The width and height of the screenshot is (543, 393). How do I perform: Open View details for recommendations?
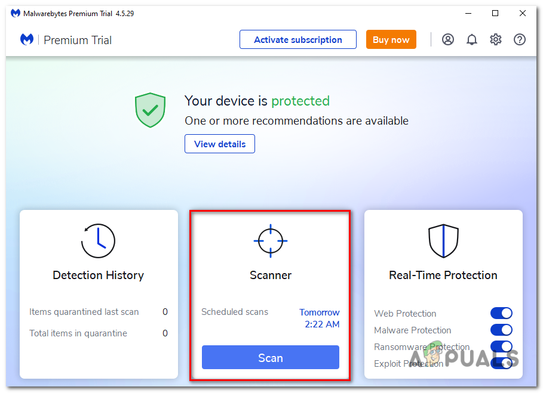pos(219,144)
